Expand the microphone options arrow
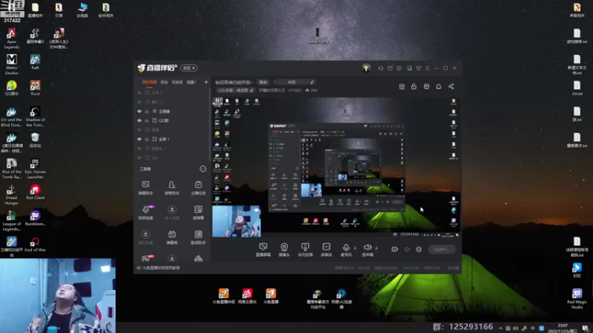Screen dimensions: 593x333 click(355, 248)
